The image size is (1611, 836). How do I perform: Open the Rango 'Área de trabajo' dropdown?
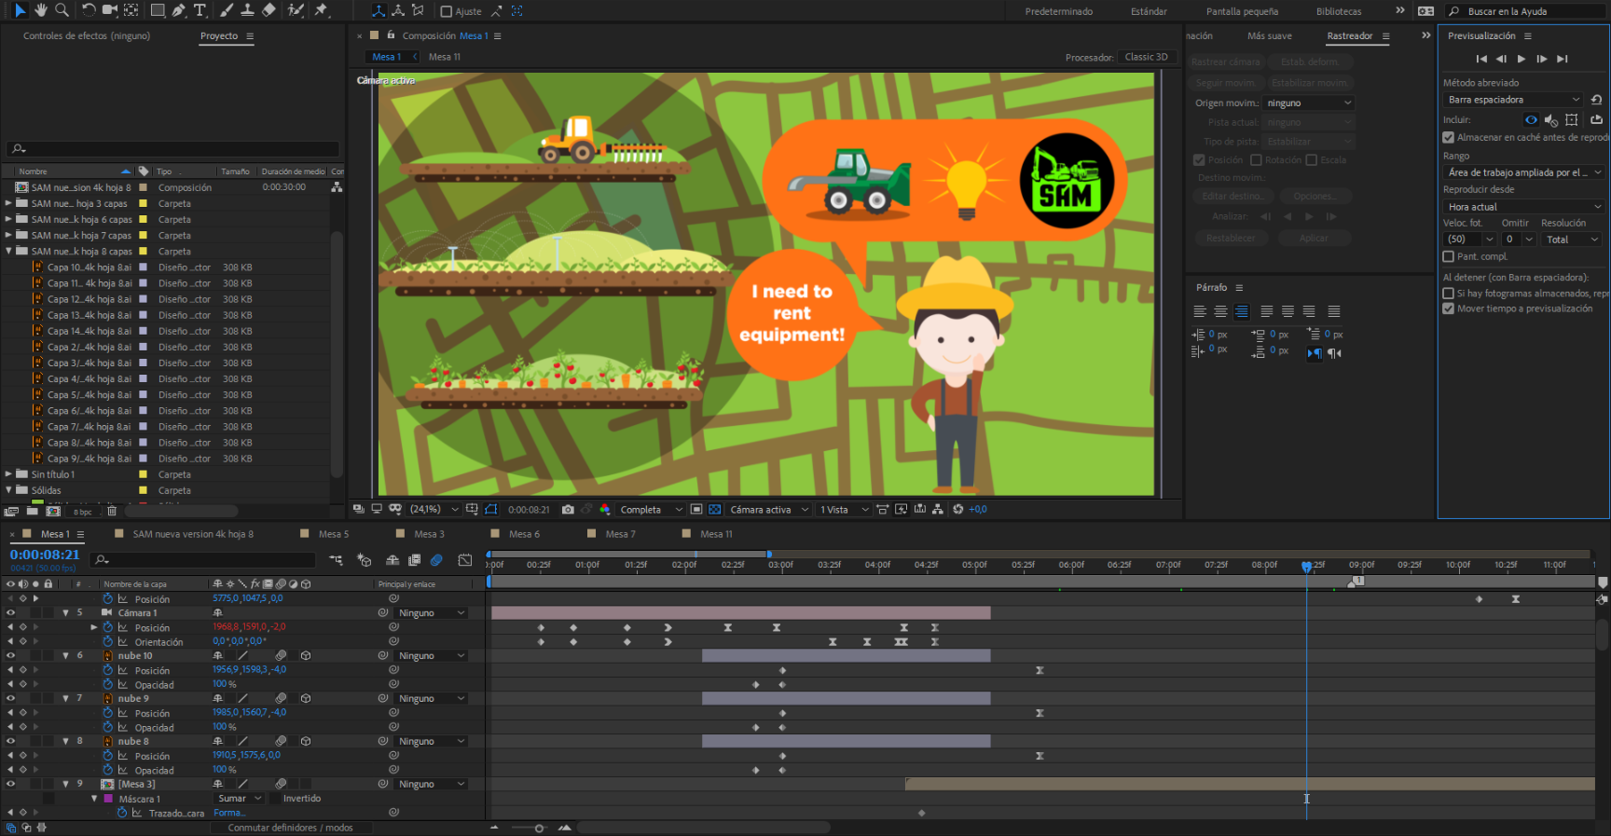pyautogui.click(x=1523, y=172)
